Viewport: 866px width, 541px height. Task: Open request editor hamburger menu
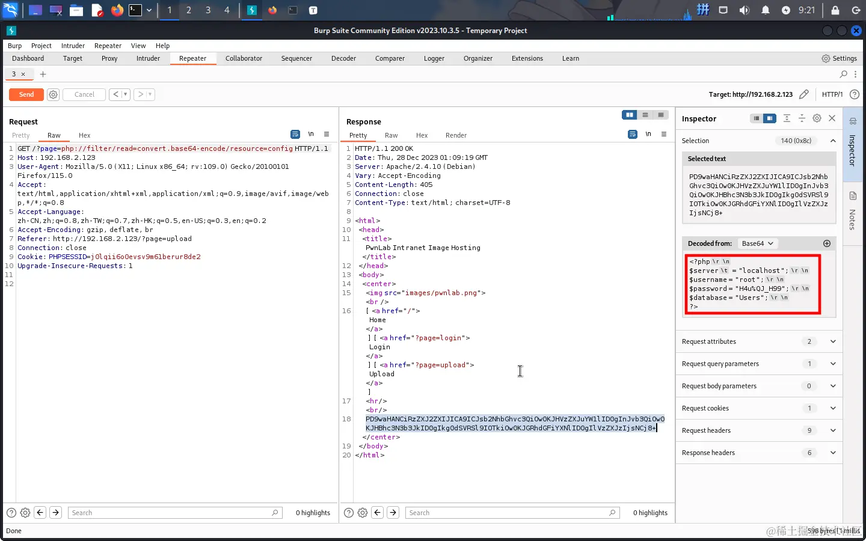point(327,134)
